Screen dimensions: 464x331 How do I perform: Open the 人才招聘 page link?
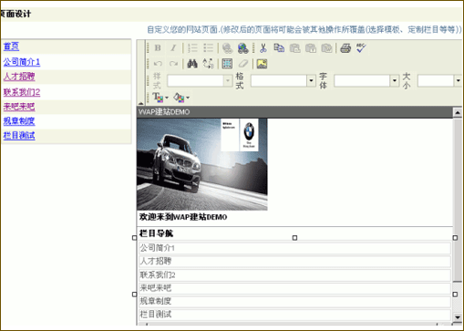tap(19, 77)
